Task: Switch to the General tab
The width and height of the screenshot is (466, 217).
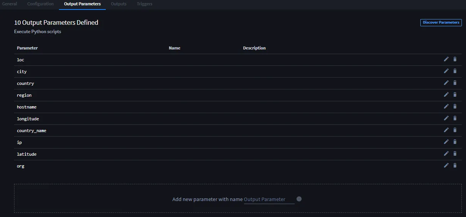Action: [x=10, y=4]
